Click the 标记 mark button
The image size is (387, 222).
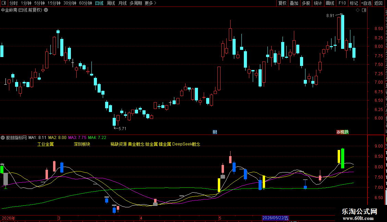[354, 3]
